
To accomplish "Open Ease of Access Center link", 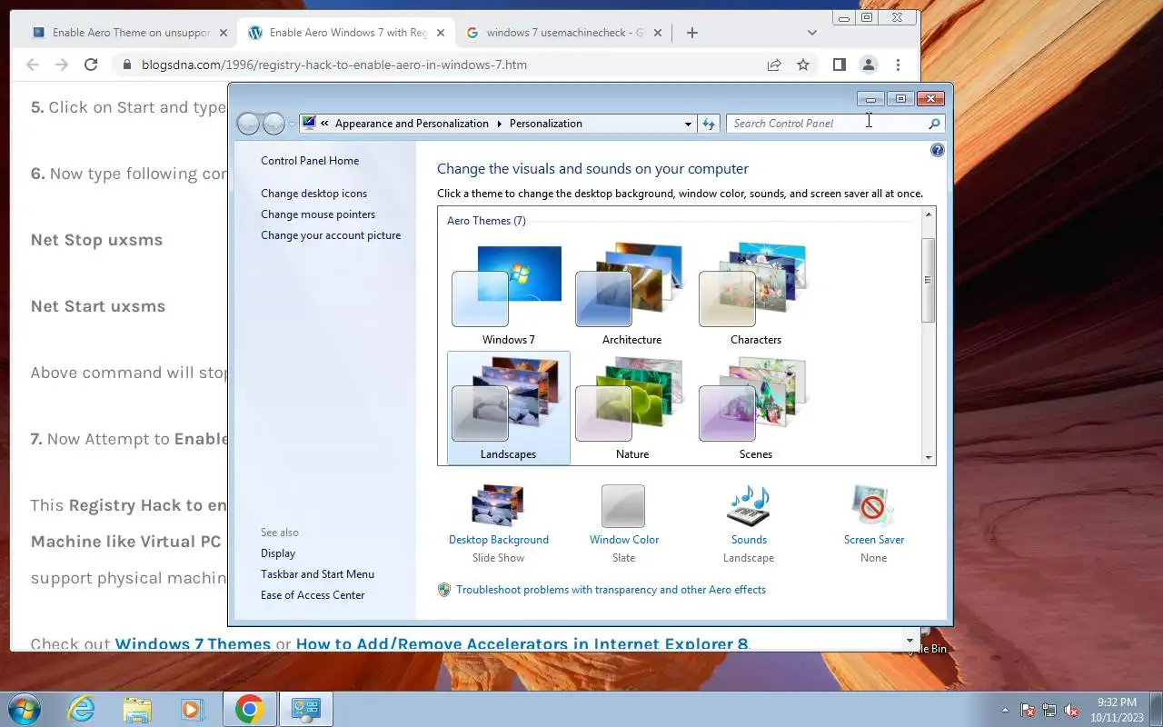I will pyautogui.click(x=313, y=595).
